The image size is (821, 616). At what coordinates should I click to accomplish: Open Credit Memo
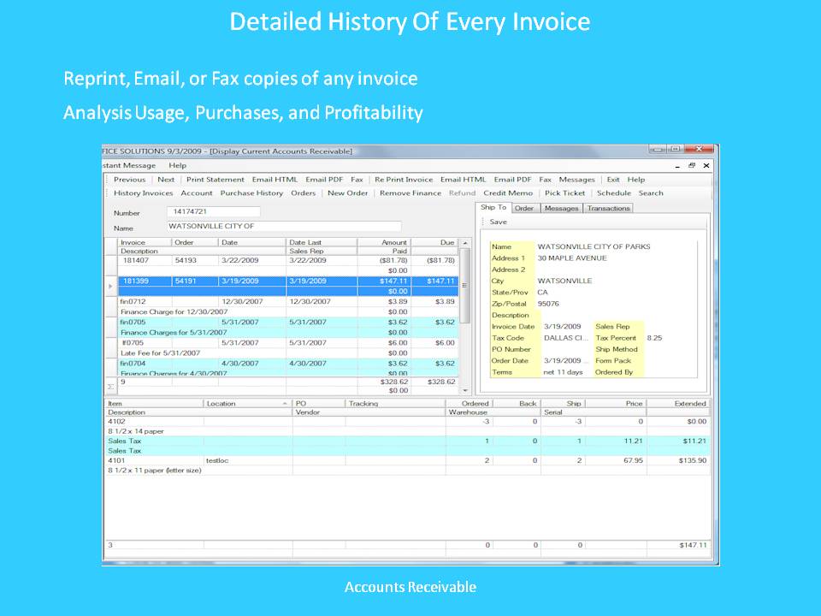(508, 192)
